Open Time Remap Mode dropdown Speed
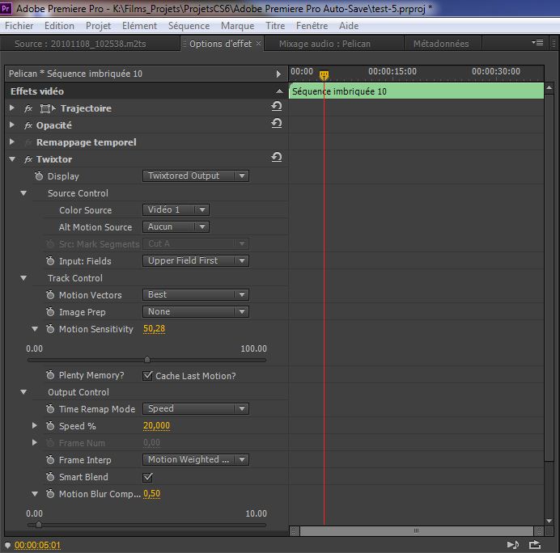Image resolution: width=560 pixels, height=553 pixels. point(196,409)
